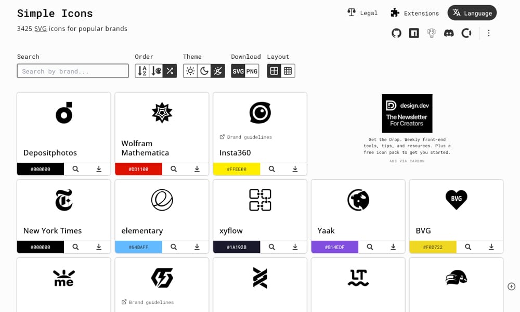
Task: Click the circled down arrow button
Action: coord(511,287)
